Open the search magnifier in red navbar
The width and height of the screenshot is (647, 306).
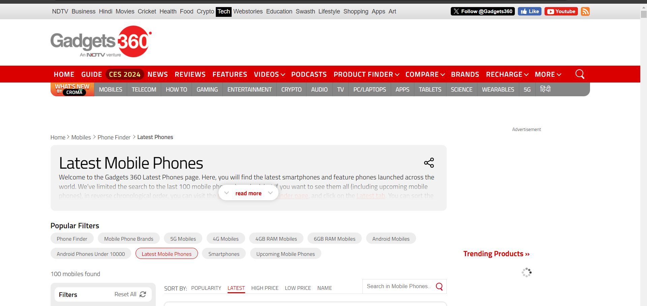580,74
